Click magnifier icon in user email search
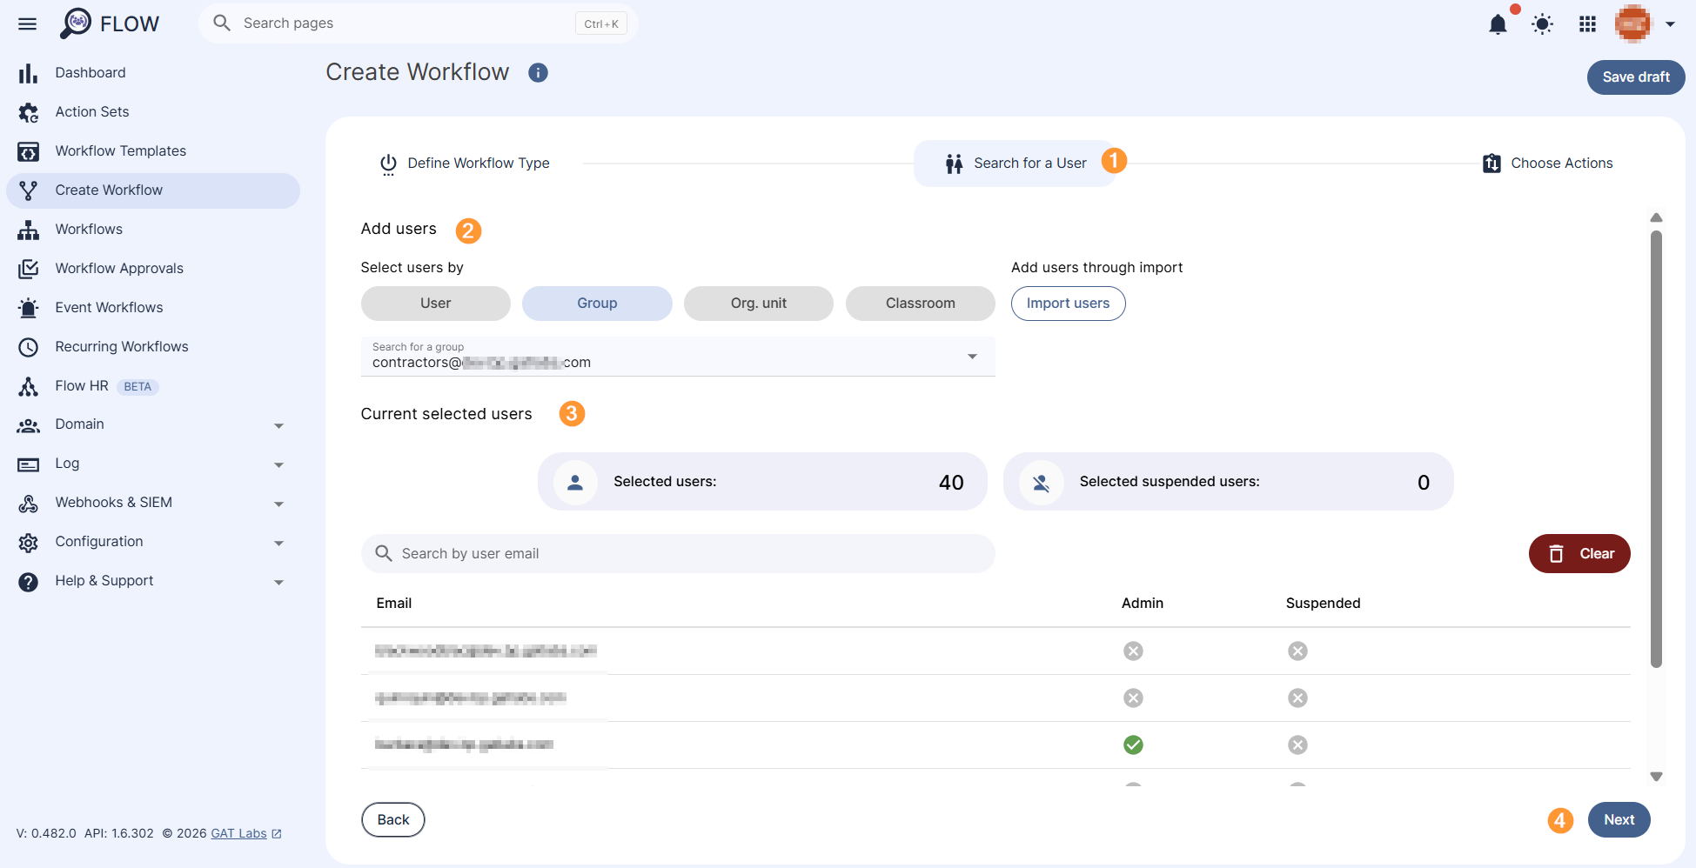The height and width of the screenshot is (868, 1696). pyautogui.click(x=383, y=553)
